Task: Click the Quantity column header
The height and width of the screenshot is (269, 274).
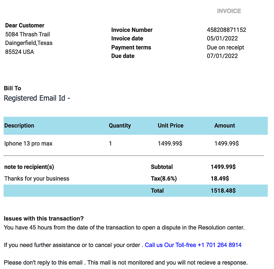Action: pyautogui.click(x=120, y=125)
